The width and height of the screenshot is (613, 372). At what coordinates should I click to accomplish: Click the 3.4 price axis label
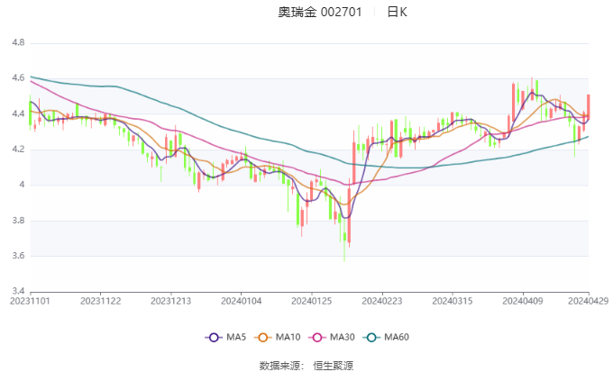coord(17,291)
